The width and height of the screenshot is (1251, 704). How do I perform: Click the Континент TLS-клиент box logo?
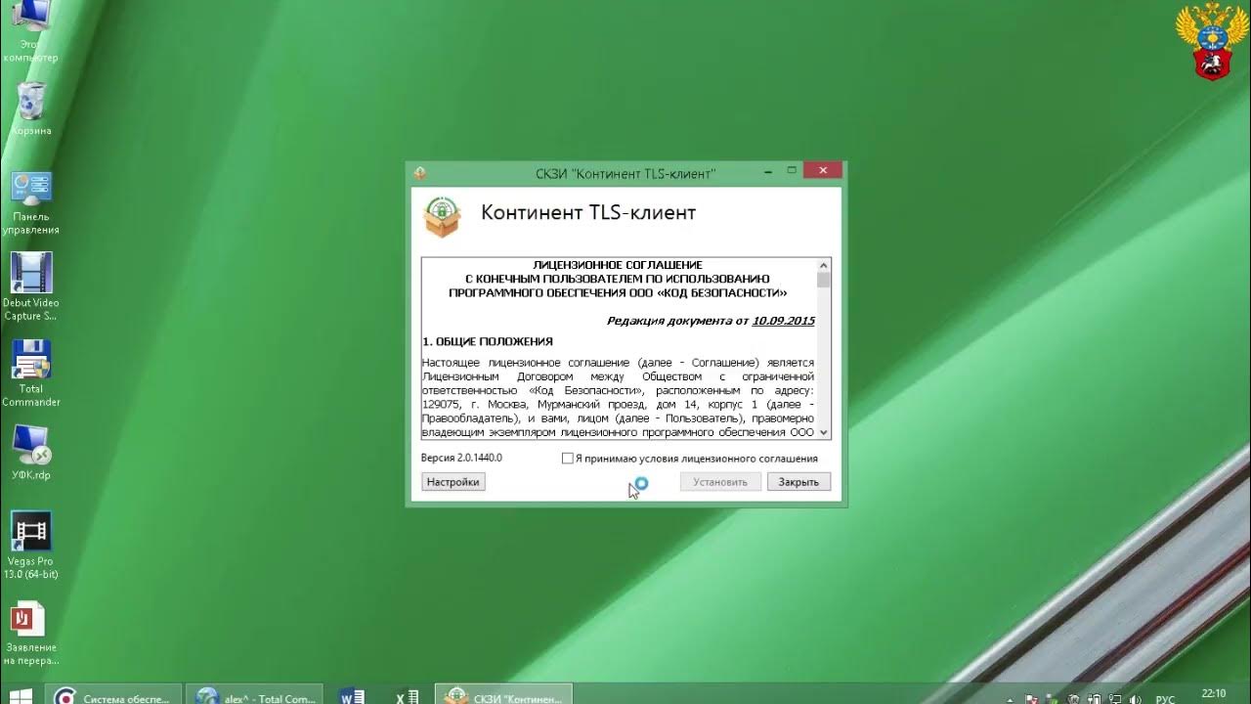[x=442, y=216]
